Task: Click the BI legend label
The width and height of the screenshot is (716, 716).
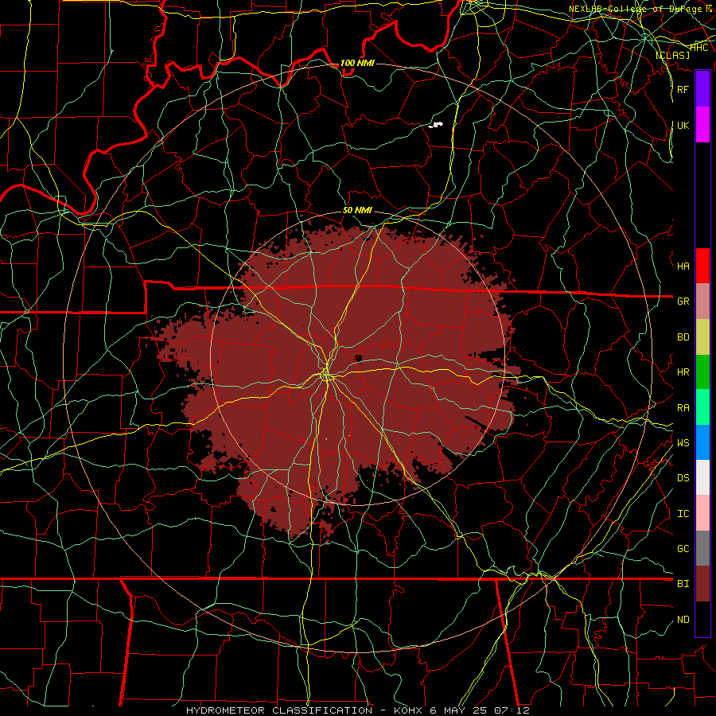Action: click(683, 584)
